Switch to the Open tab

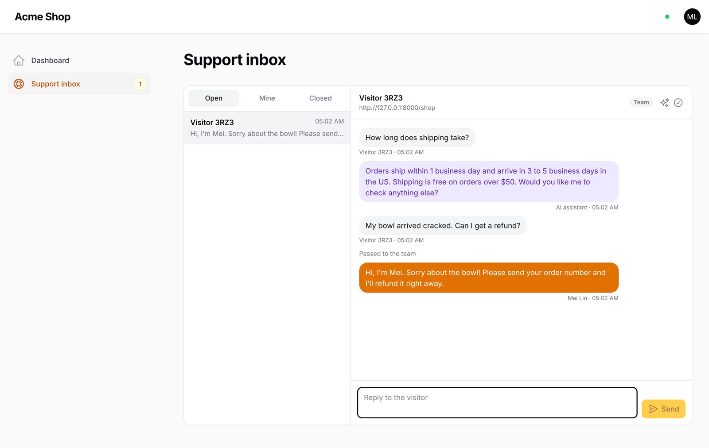[214, 98]
